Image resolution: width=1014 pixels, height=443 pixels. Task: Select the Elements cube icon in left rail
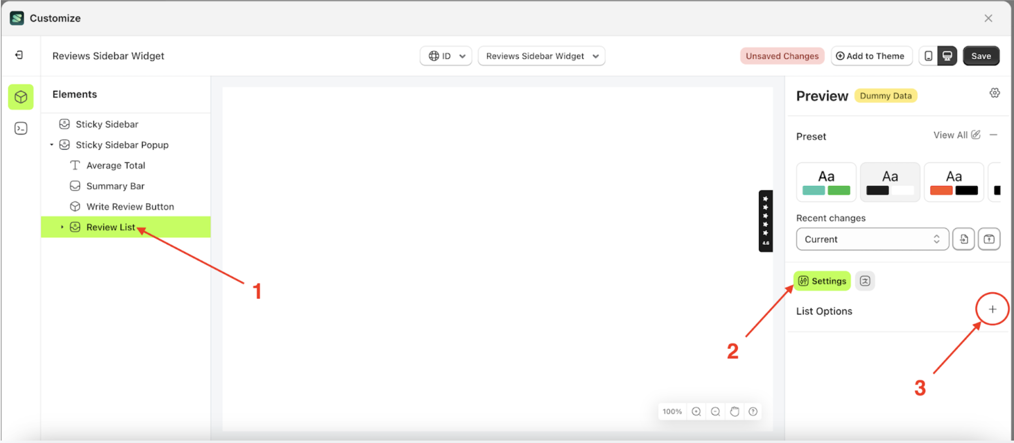20,97
